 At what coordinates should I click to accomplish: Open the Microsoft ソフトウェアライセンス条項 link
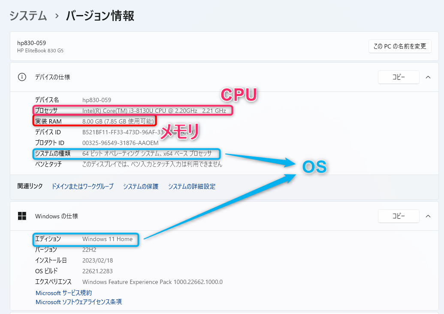79,302
